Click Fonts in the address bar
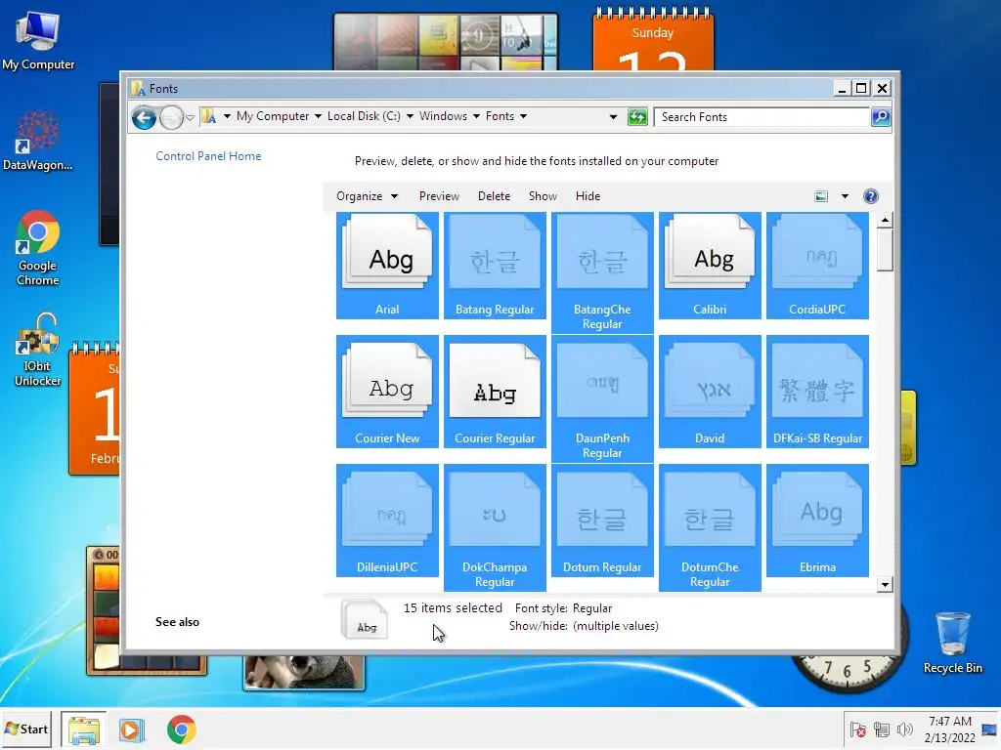The image size is (1001, 750). pyautogui.click(x=500, y=117)
